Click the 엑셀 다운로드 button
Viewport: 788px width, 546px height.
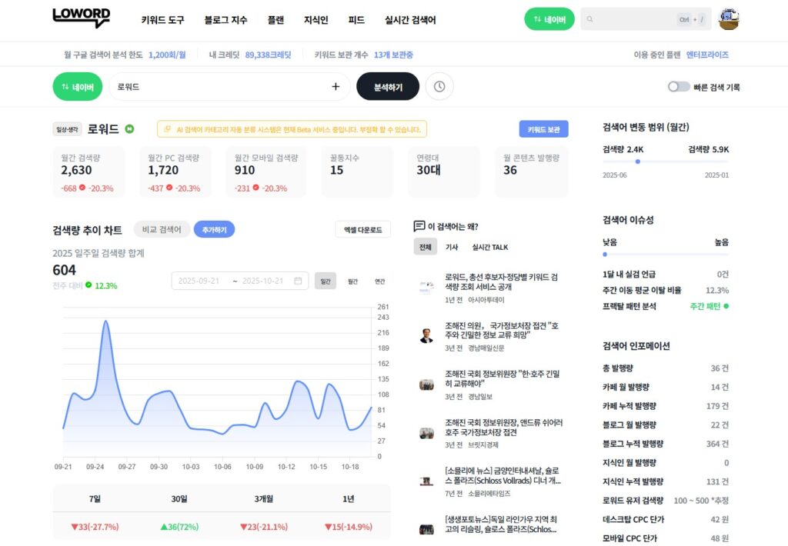[x=362, y=229]
